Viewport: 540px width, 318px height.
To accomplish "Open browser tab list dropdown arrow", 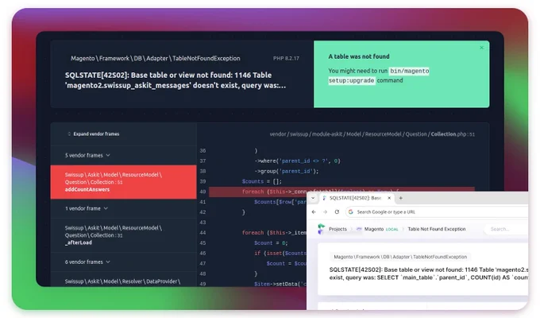I will click(313, 198).
